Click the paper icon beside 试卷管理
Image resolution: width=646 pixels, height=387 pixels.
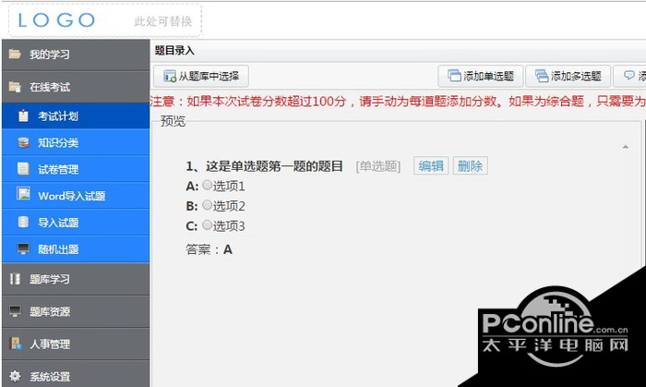pos(23,169)
